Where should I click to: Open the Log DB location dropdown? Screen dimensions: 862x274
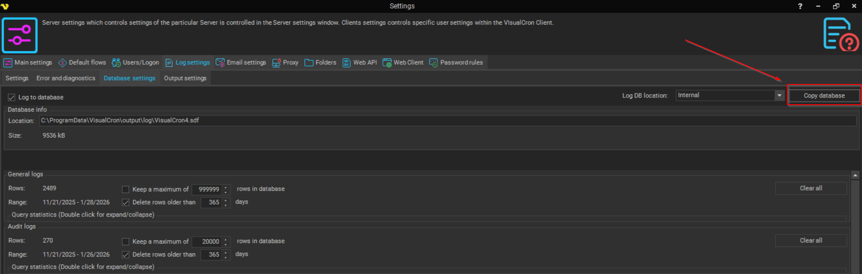[x=779, y=95]
